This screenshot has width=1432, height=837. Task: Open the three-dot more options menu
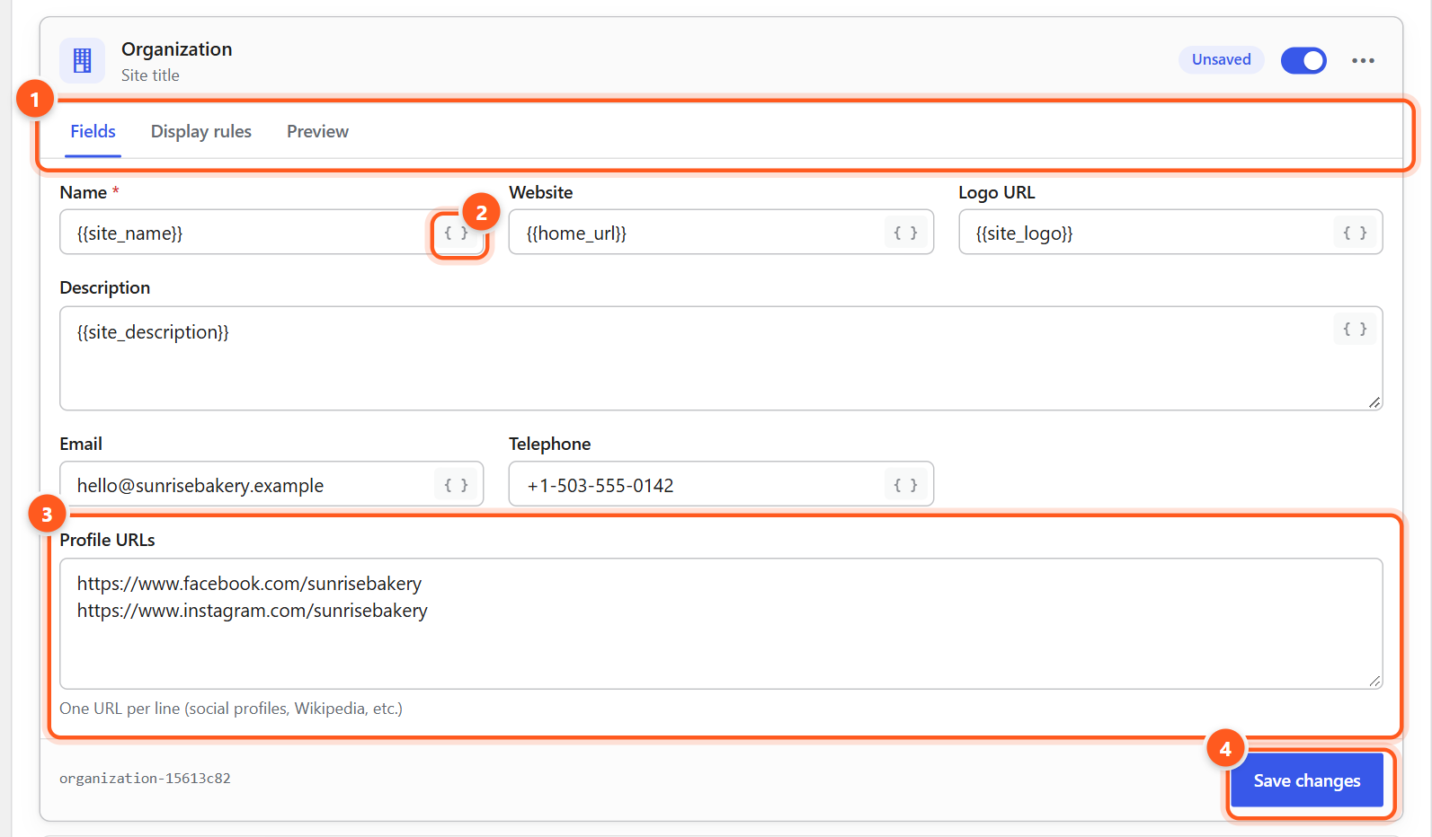pos(1363,60)
